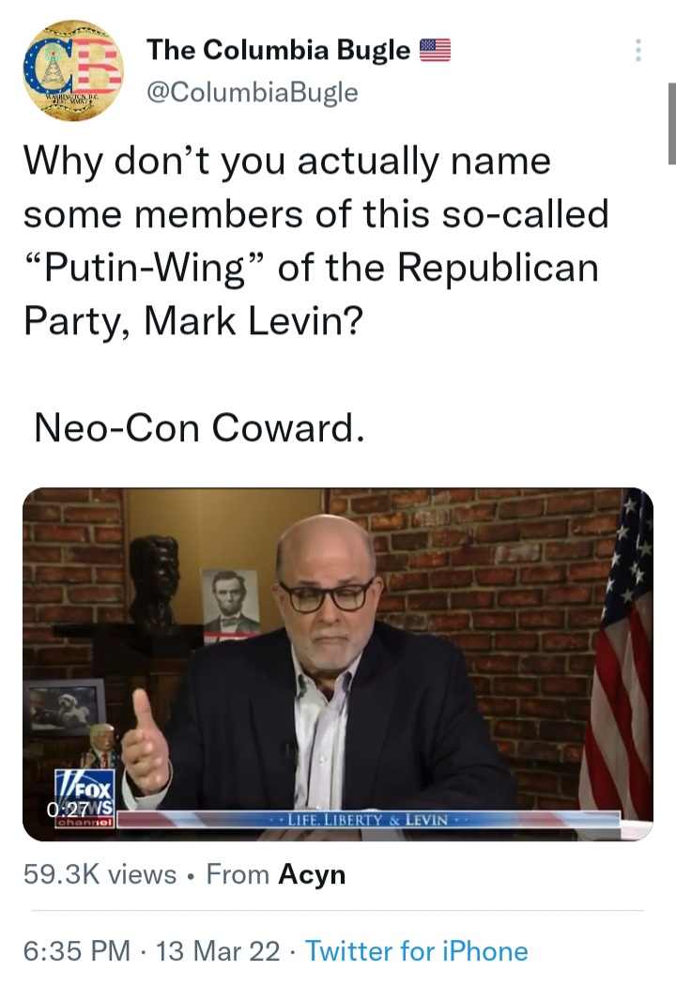This screenshot has height=986, width=676.
Task: Play the Mark Levin video thumbnail
Action: point(338,664)
